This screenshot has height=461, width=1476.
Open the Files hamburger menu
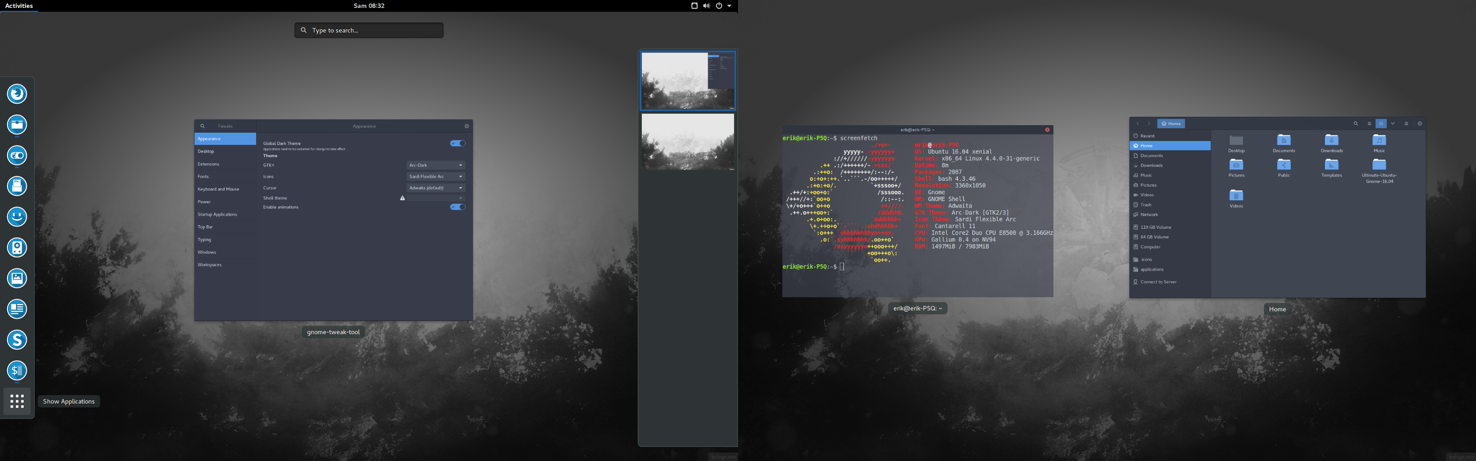click(x=1406, y=124)
